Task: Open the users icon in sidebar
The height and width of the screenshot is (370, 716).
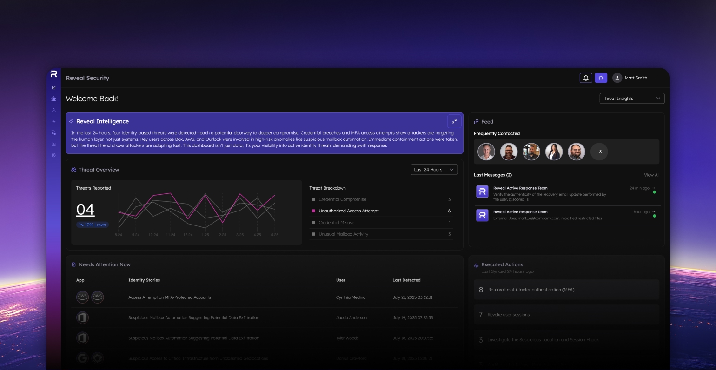Action: [53, 110]
